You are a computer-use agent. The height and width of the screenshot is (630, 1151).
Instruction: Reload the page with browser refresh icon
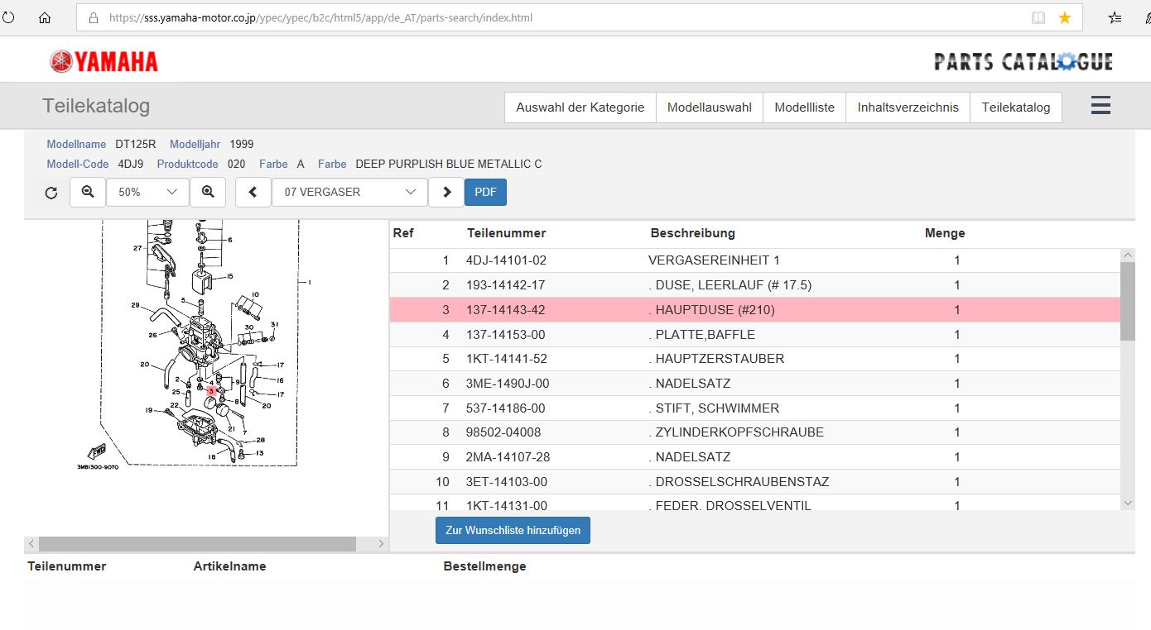coord(7,17)
